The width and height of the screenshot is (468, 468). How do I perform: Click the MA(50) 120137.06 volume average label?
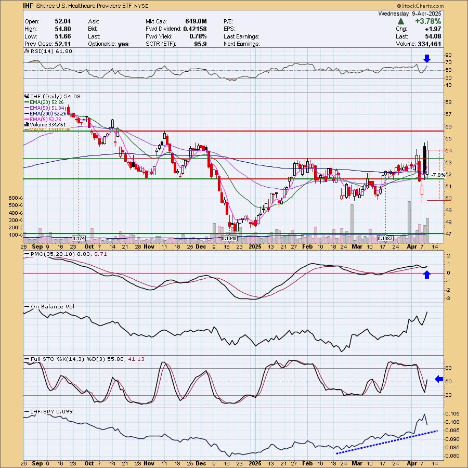[x=49, y=129]
